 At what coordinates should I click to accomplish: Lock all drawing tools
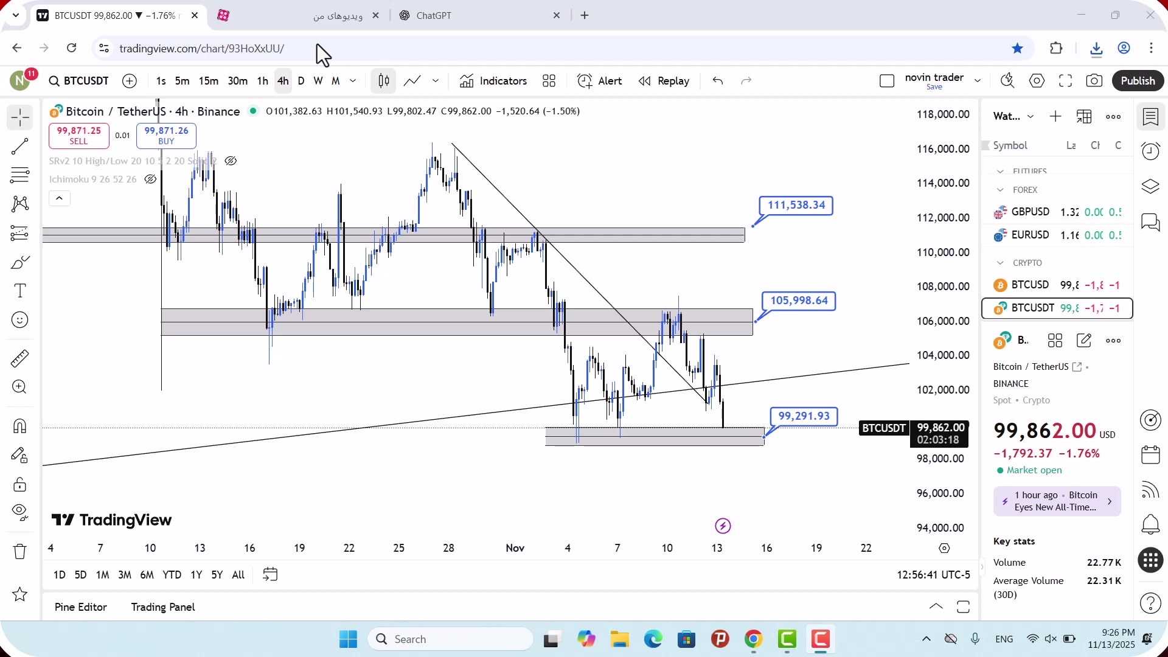click(x=20, y=484)
